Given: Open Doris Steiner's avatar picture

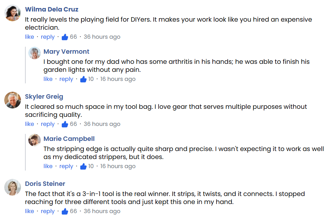Looking at the screenshot, I should pyautogui.click(x=13, y=187).
